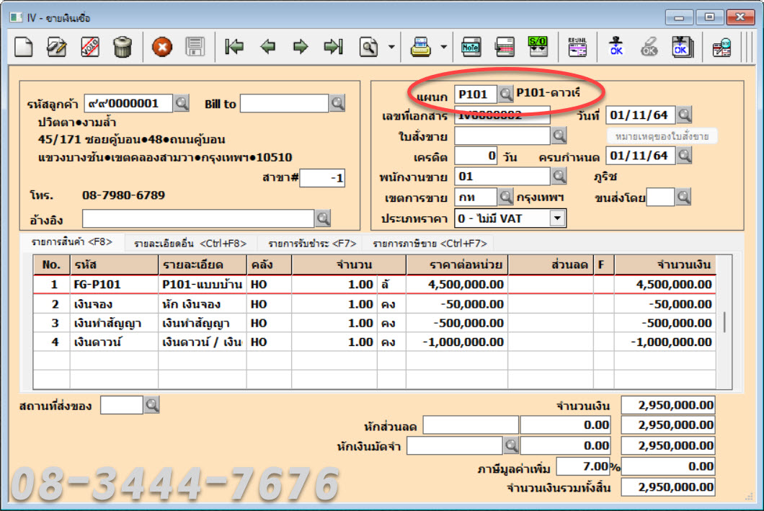Search customer code with the magnifier button
764x511 pixels.
point(182,103)
